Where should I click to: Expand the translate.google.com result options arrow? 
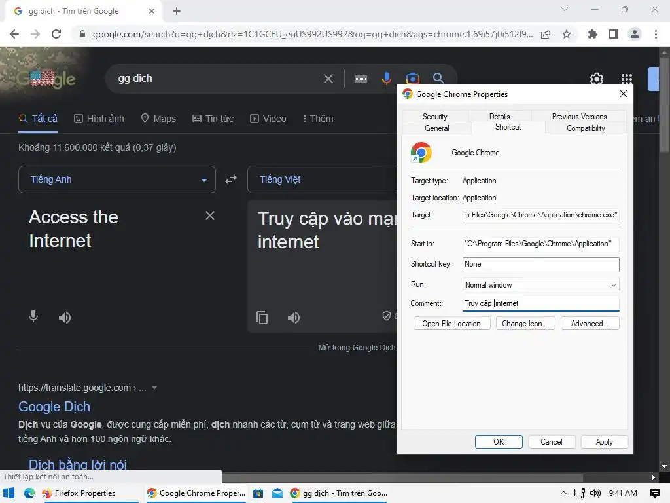point(154,388)
